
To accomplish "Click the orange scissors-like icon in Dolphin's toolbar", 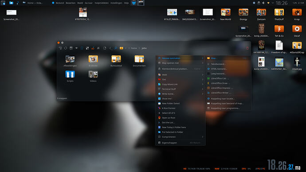I will 93,48.
